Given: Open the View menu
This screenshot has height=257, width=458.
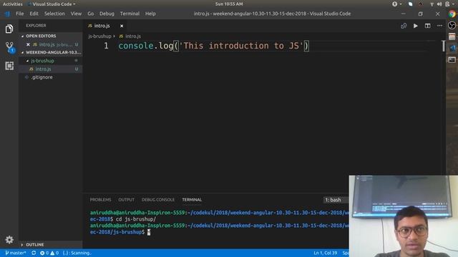Looking at the screenshot, I should click(x=76, y=14).
